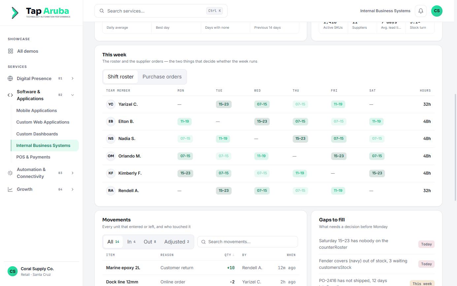Image resolution: width=457 pixels, height=286 pixels.
Task: Click the All demos grid icon
Action: coord(11,51)
